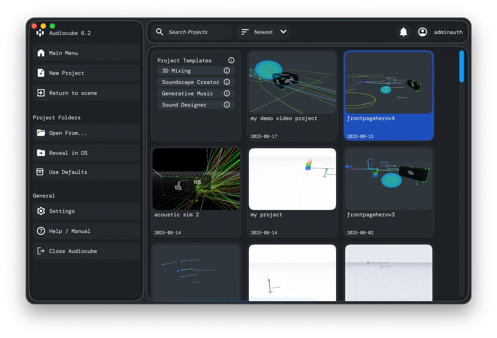Click the notifications bell icon
Screen dimensions: 497x338
pyautogui.click(x=403, y=32)
